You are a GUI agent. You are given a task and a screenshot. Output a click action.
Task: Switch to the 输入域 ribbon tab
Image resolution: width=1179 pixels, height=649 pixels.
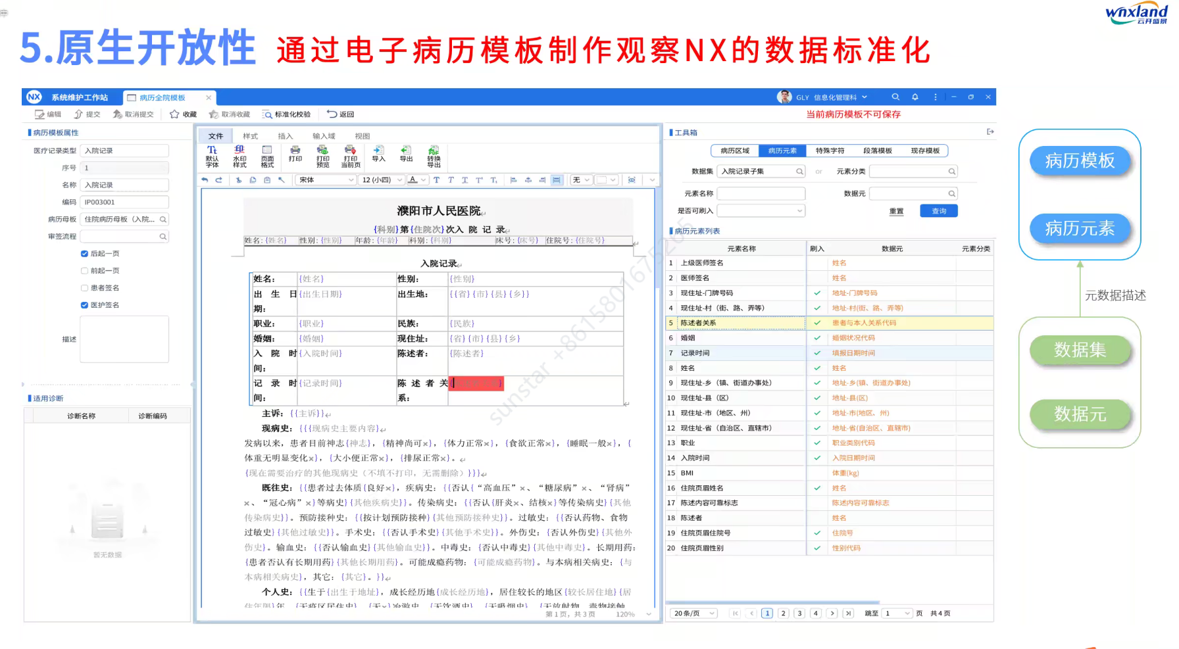point(324,136)
